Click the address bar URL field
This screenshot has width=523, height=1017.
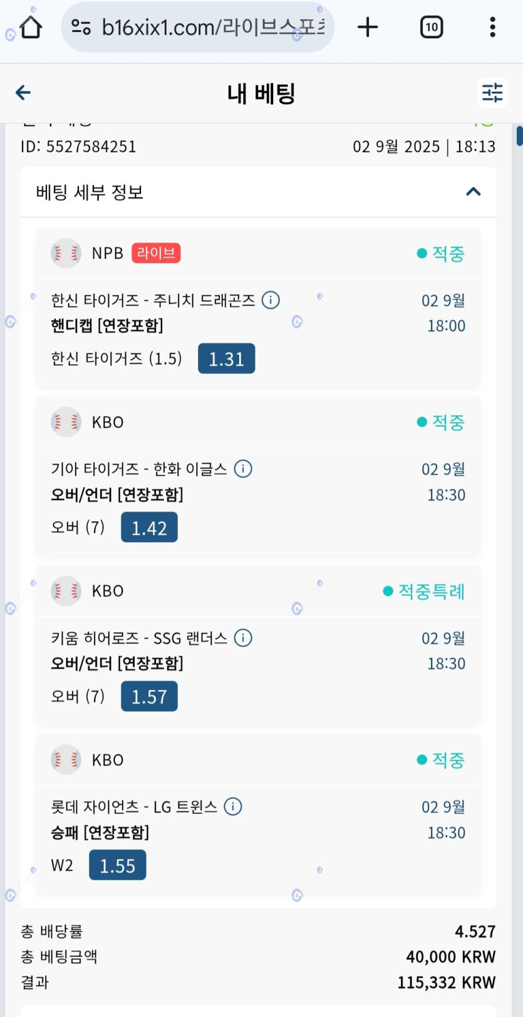click(213, 27)
